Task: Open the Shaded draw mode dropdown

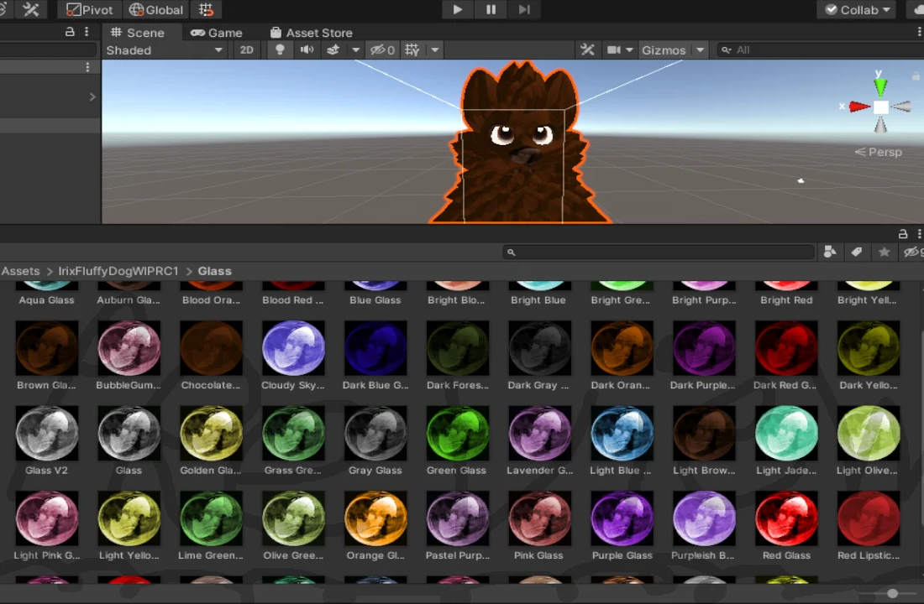Action: tap(165, 50)
